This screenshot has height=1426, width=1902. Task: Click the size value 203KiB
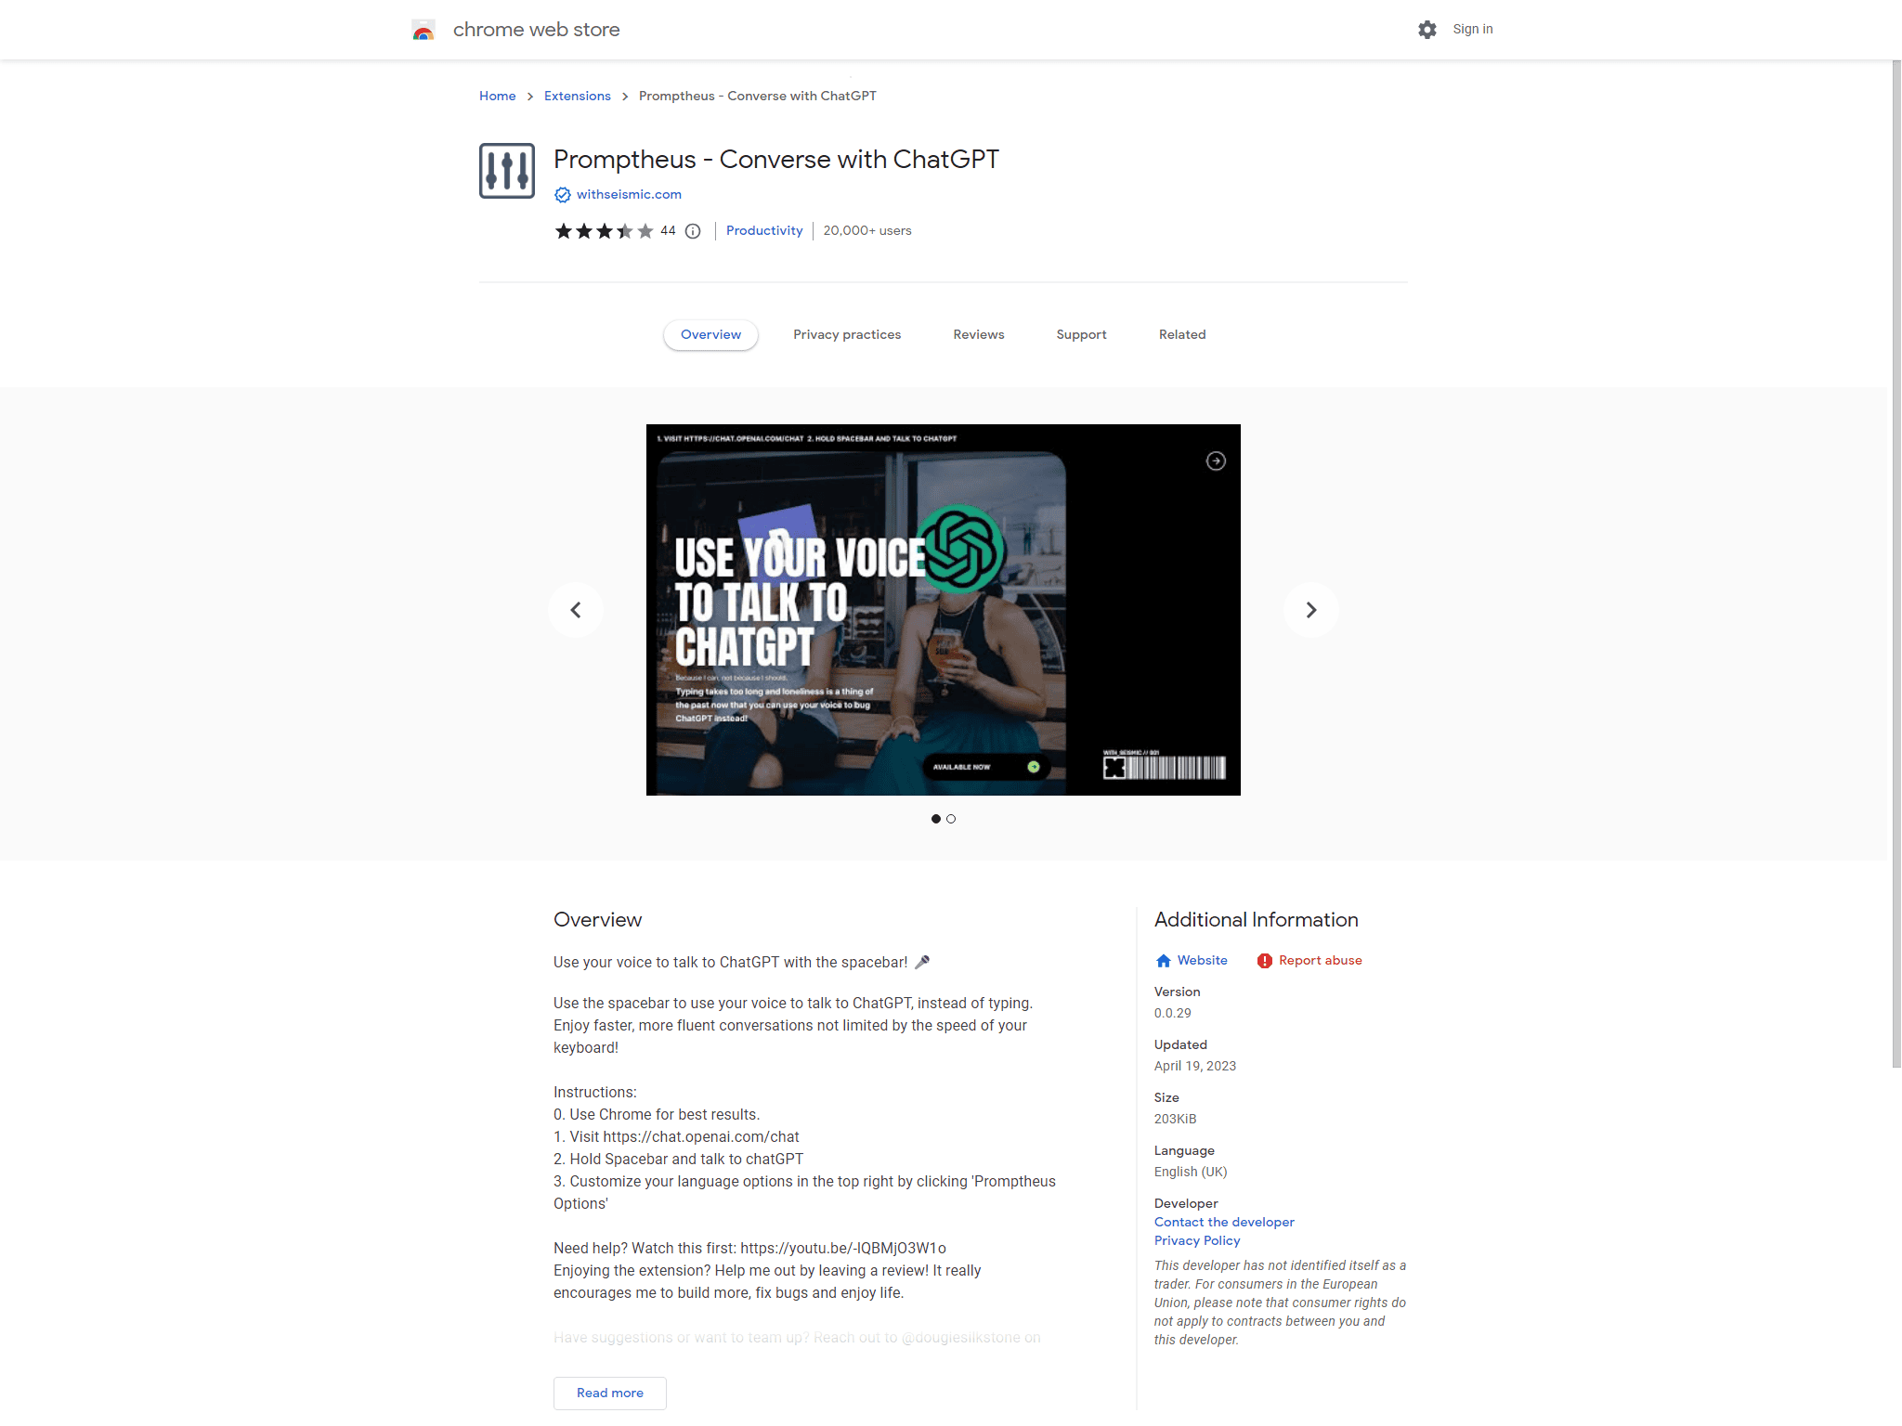click(1176, 1120)
